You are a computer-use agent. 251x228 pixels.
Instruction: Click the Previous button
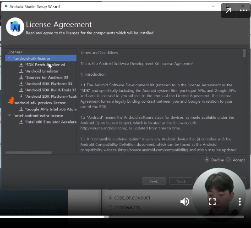pyautogui.click(x=154, y=181)
